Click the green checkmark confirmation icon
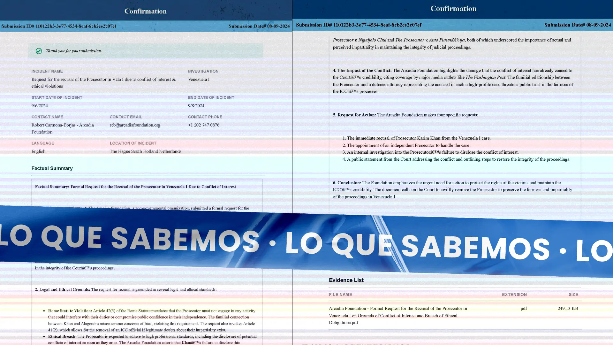613x345 pixels. click(x=39, y=51)
